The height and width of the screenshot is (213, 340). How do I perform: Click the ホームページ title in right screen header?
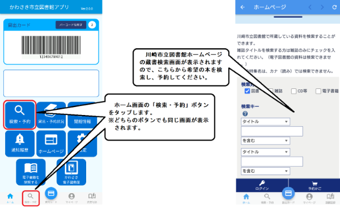click(x=270, y=7)
